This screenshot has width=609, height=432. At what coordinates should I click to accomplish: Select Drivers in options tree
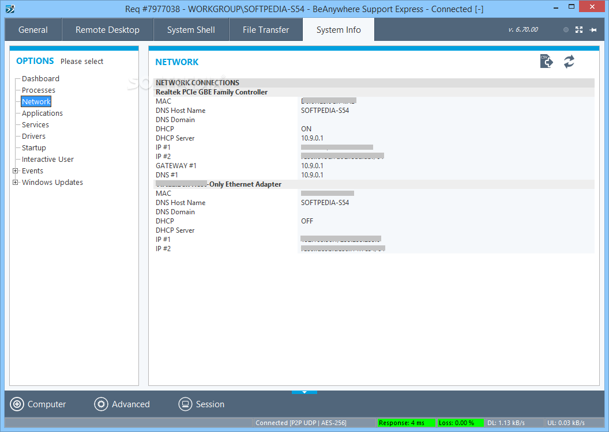coord(33,136)
